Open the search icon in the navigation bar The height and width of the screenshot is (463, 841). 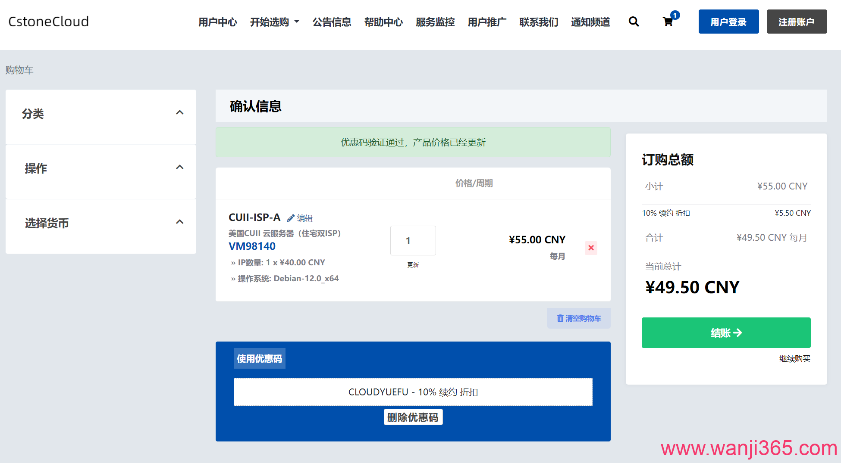click(x=634, y=22)
